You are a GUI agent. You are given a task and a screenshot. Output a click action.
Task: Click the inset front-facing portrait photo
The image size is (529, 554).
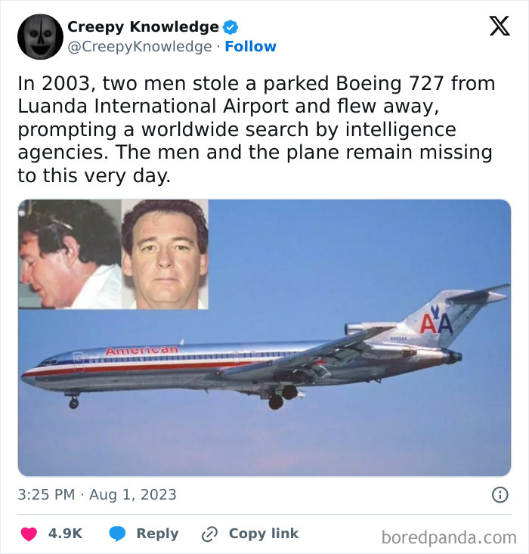click(165, 254)
